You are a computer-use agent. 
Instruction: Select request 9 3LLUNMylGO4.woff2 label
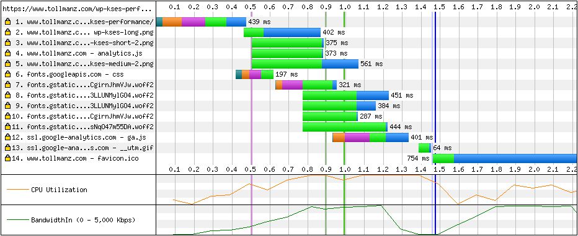click(84, 106)
